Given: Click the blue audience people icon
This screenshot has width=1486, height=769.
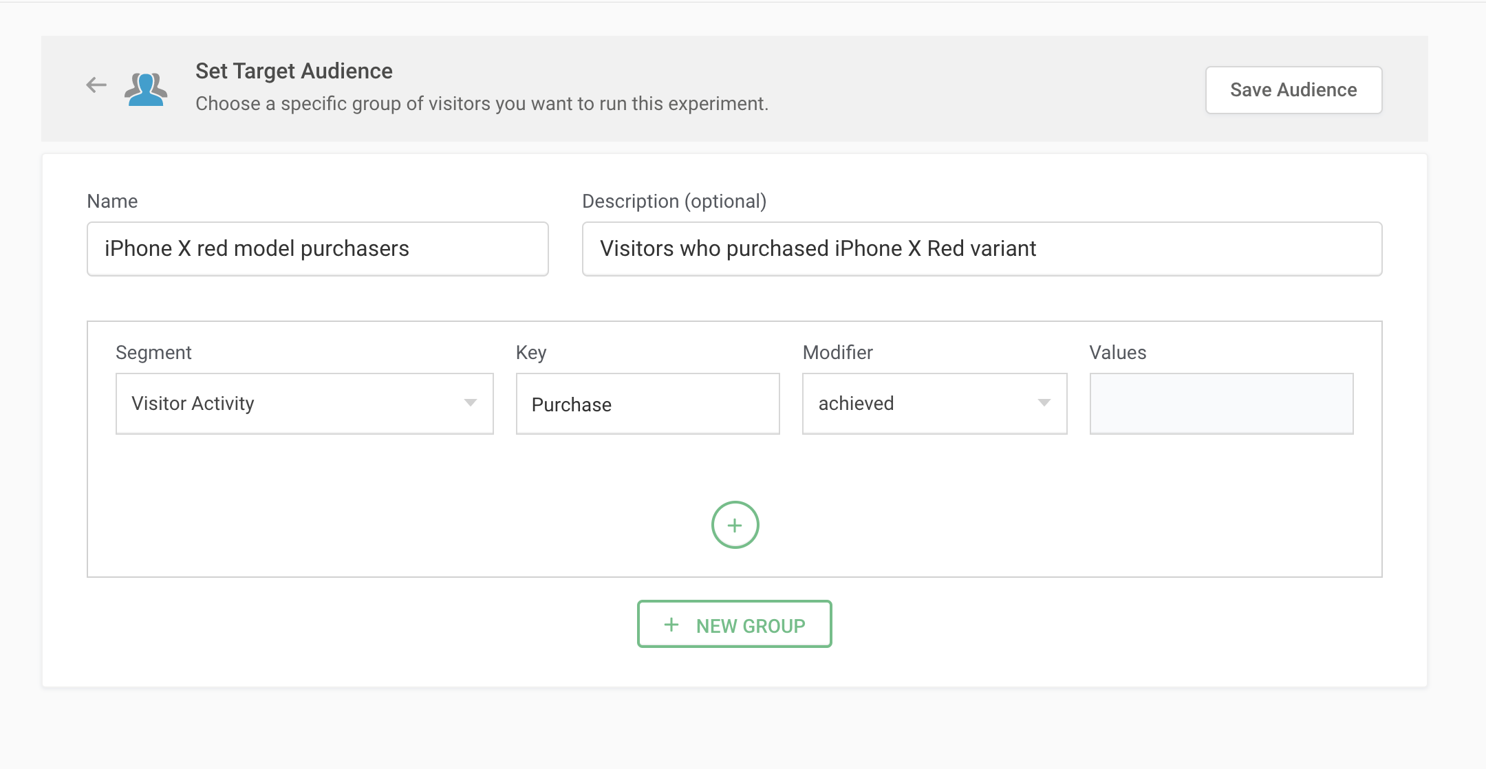Looking at the screenshot, I should tap(146, 89).
